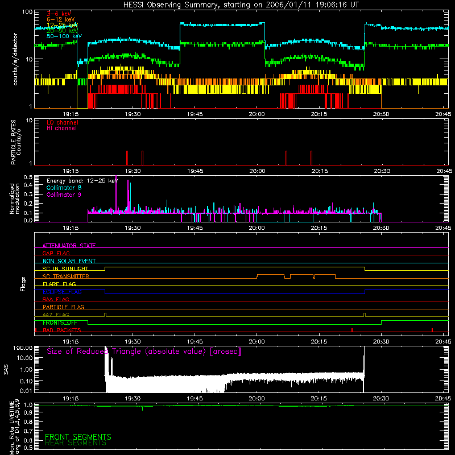Click the vertical Flags axis label
Image resolution: width=455 pixels, height=455 pixels.
tap(23, 284)
